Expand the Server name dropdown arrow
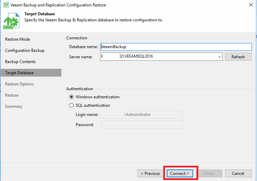The width and height of the screenshot is (257, 181). tap(219, 57)
